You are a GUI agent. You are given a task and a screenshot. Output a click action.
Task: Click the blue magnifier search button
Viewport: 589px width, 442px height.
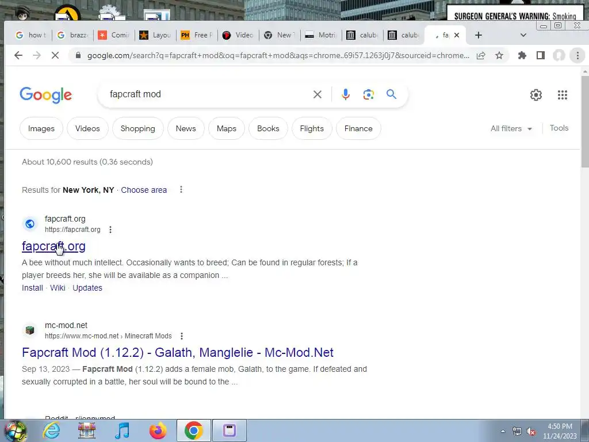pos(391,94)
